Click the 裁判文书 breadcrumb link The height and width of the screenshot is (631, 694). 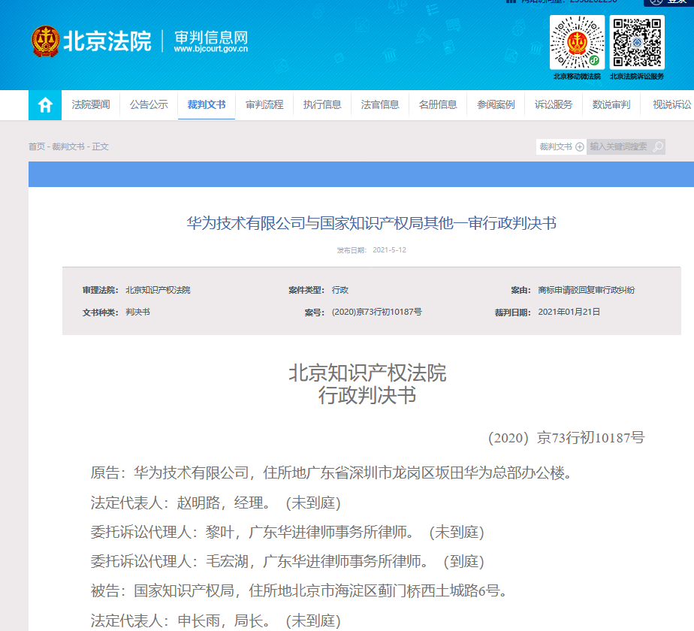68,146
